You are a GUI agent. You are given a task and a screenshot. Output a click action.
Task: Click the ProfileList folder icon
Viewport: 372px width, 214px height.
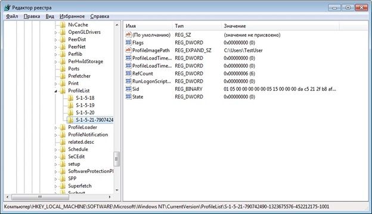63,91
